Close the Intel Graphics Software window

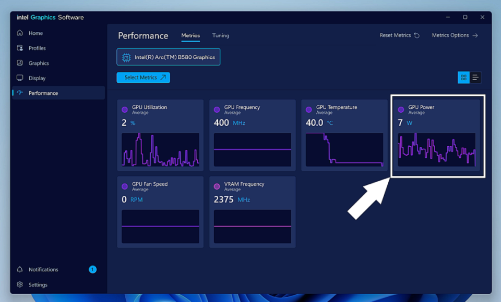pyautogui.click(x=482, y=17)
